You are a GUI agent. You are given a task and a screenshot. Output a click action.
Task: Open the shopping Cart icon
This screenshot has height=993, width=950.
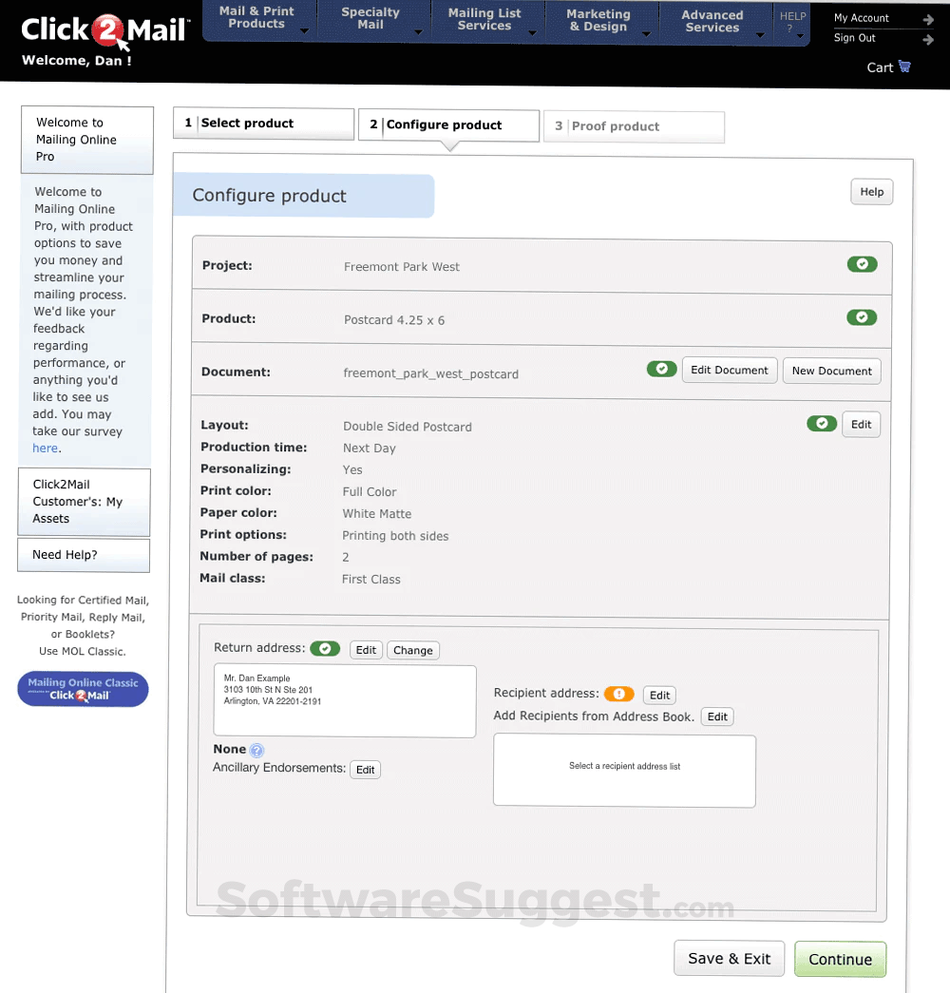click(x=903, y=66)
